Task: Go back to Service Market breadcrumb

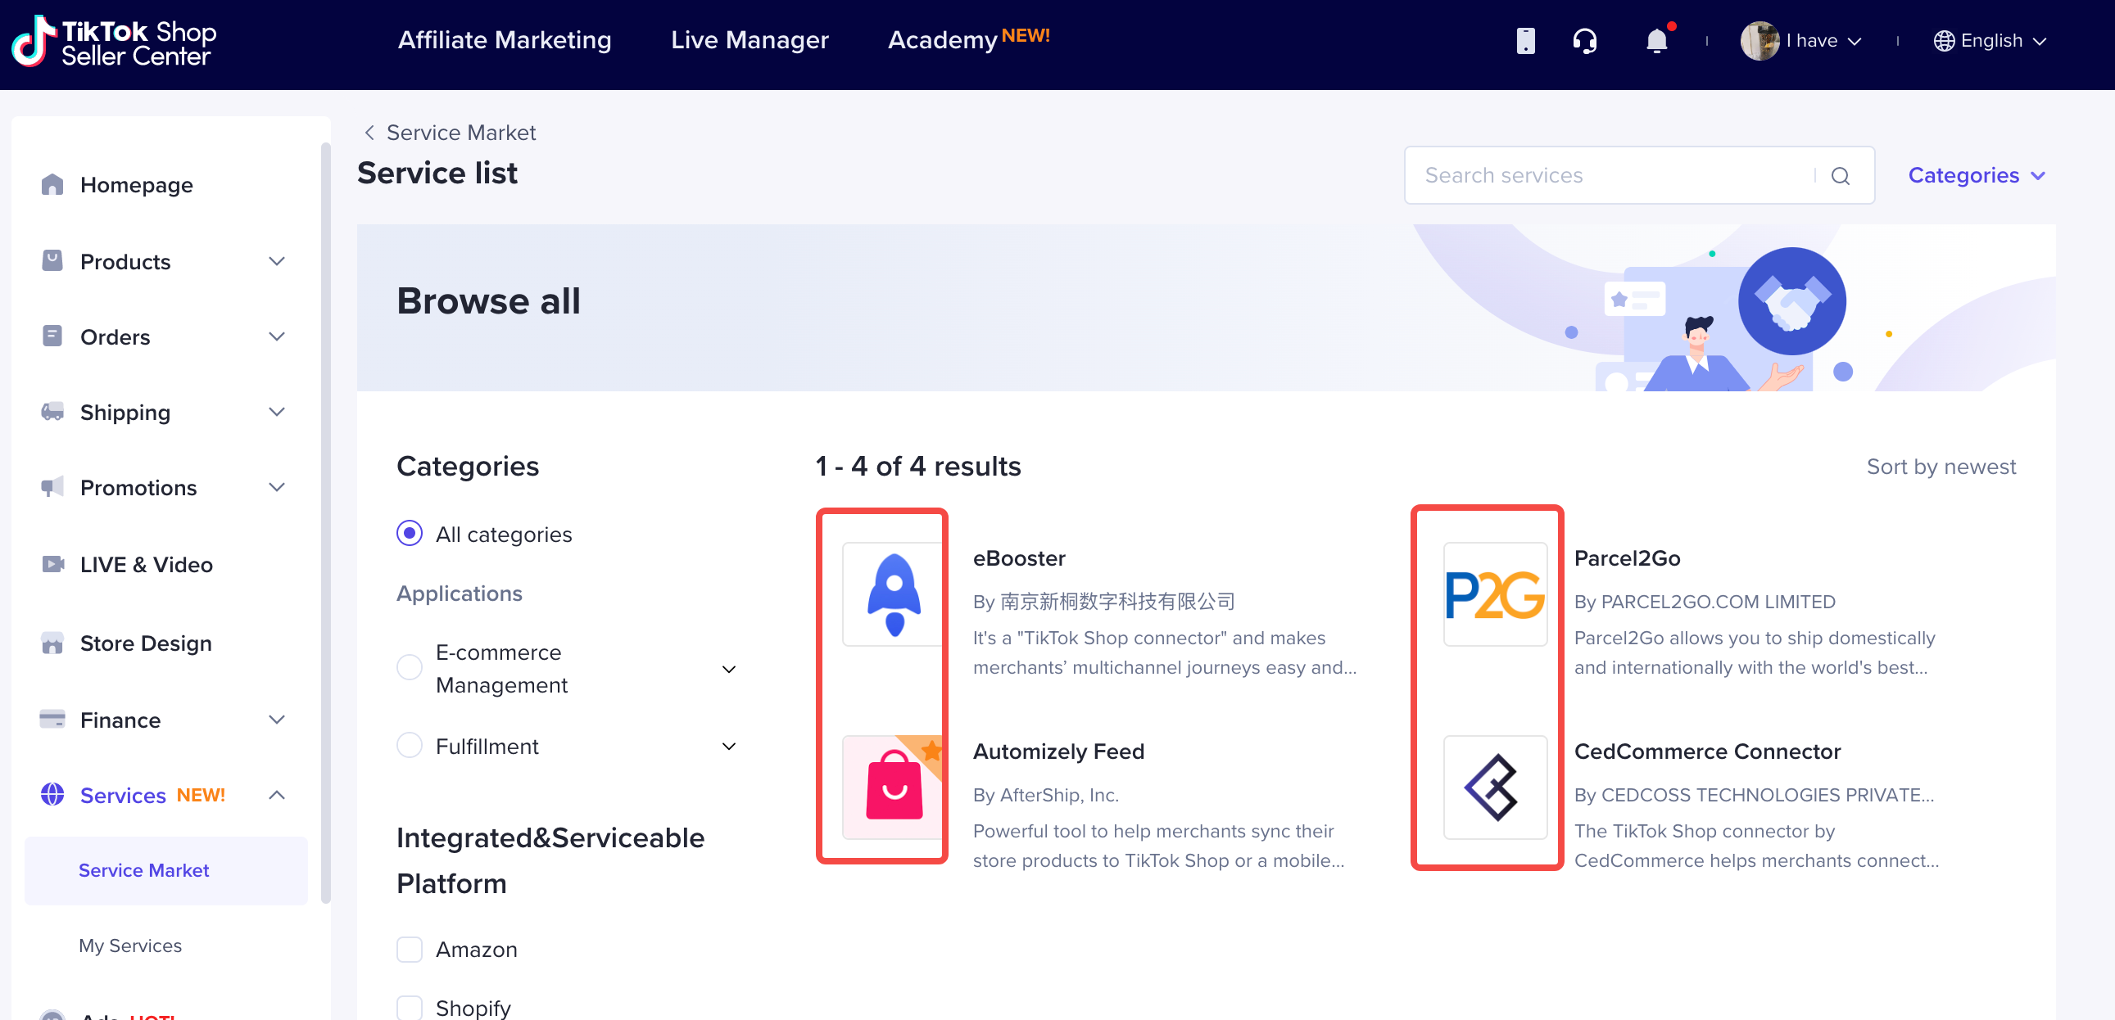Action: coord(460,132)
